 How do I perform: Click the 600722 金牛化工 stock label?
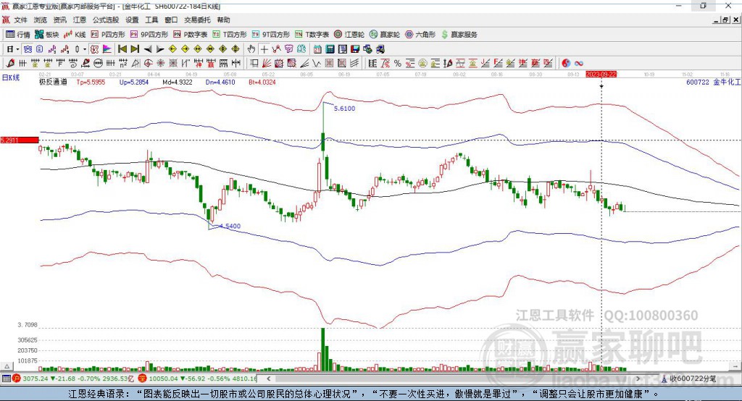click(x=714, y=82)
